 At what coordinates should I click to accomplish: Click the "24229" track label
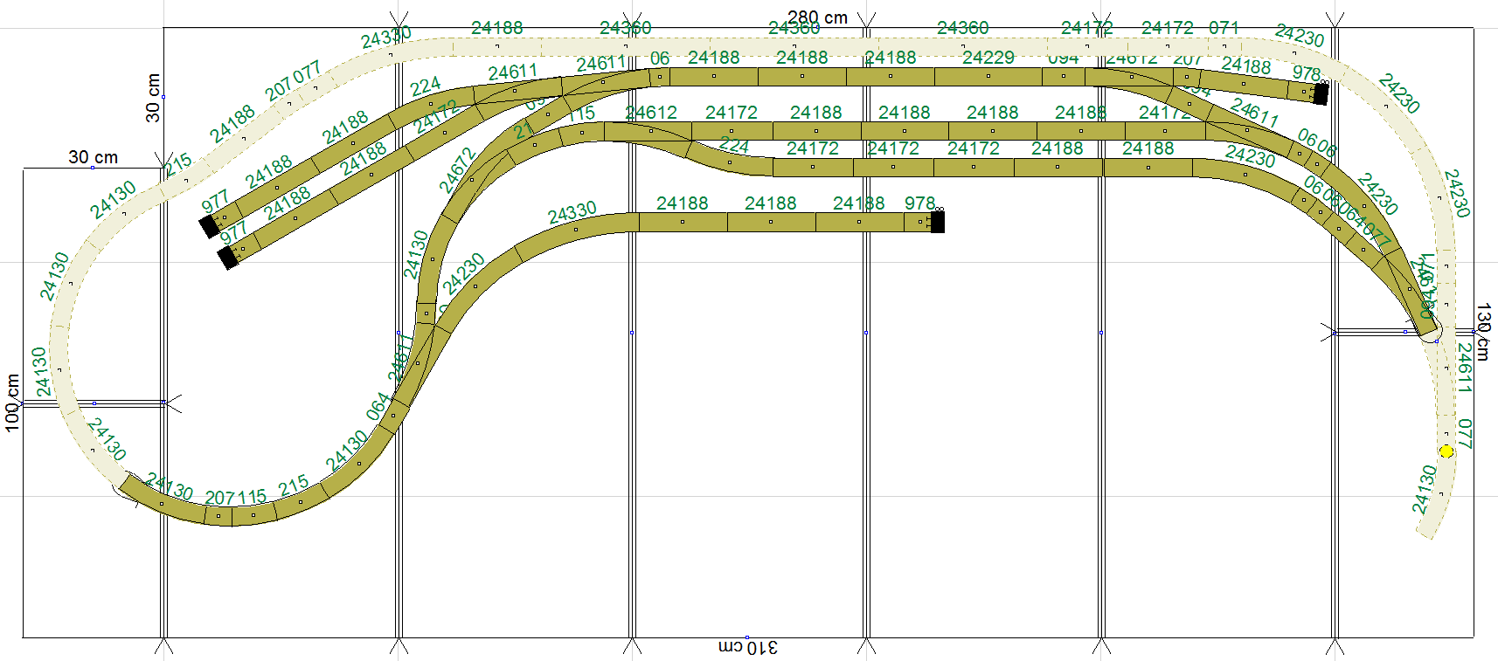point(988,57)
